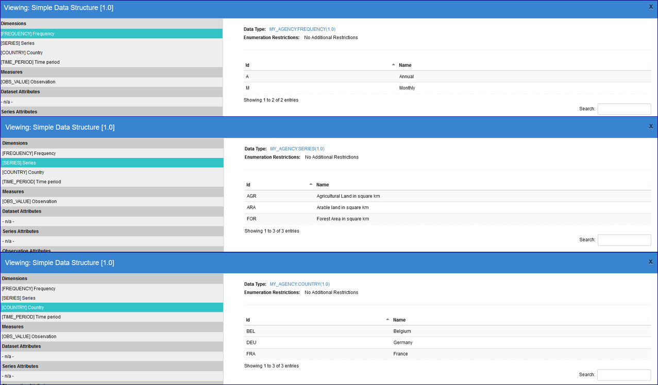Click the Search field in the Frequency window

tap(623, 109)
